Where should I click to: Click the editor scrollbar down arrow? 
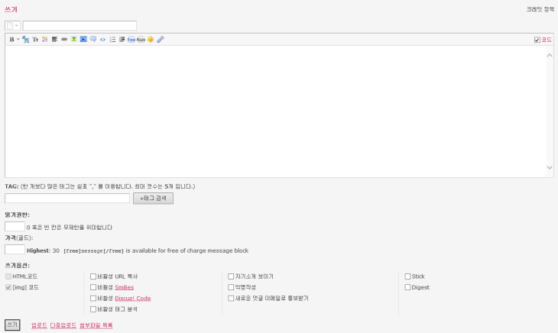(x=550, y=167)
